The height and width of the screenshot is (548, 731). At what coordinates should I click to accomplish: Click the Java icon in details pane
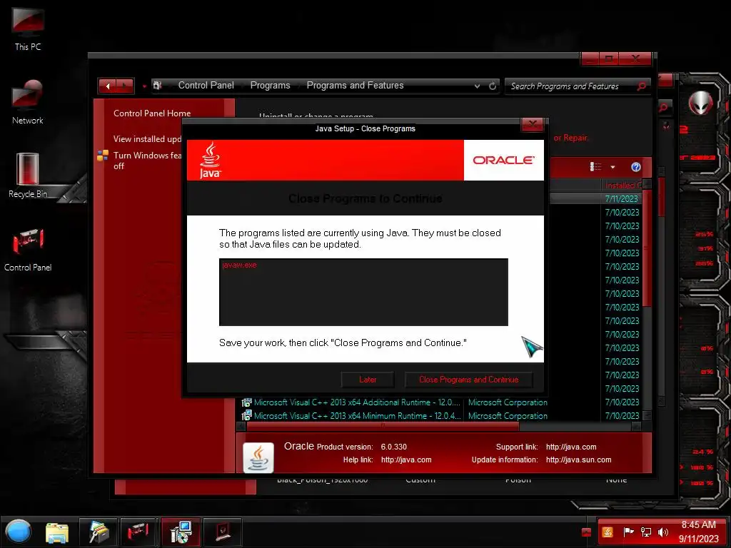(x=258, y=457)
